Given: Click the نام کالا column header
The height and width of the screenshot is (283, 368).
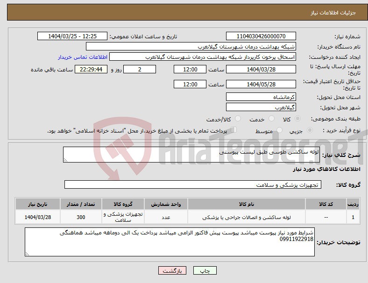Looking at the screenshot, I should coord(247,204).
